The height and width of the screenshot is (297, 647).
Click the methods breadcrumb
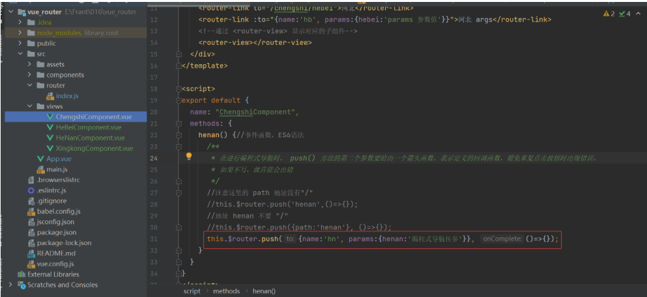pos(226,291)
